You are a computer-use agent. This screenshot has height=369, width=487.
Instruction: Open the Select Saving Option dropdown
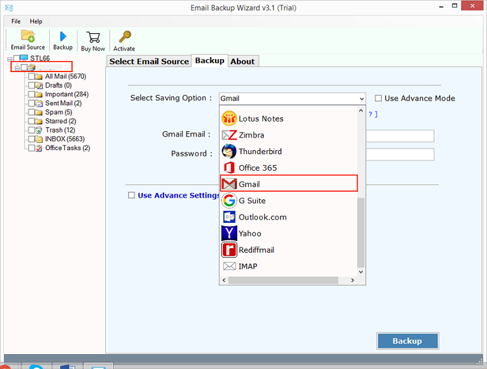pyautogui.click(x=292, y=99)
